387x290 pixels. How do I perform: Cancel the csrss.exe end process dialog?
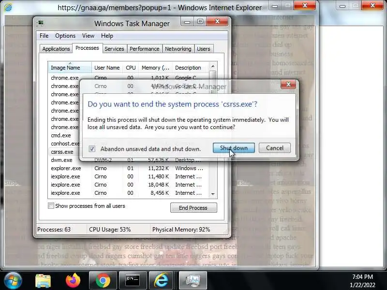[x=275, y=148]
